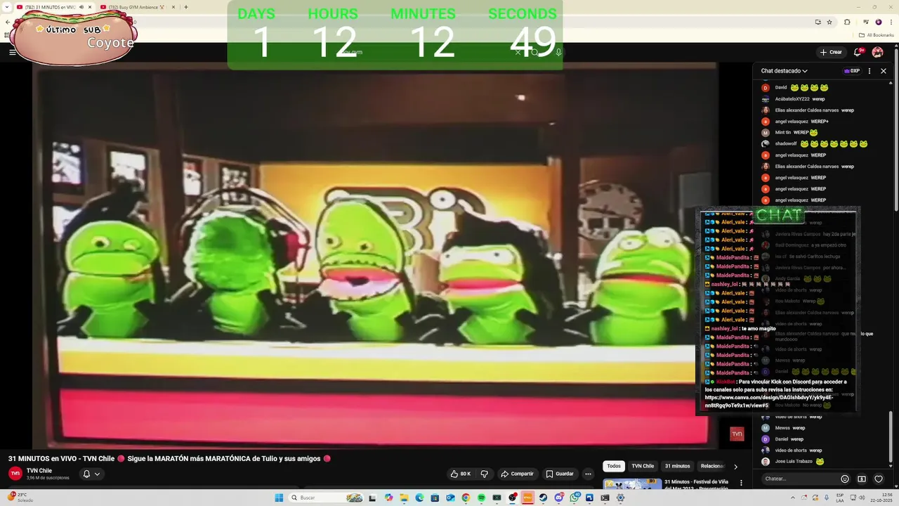Click the live chat scrollbar
This screenshot has height=506, width=899.
point(891,436)
